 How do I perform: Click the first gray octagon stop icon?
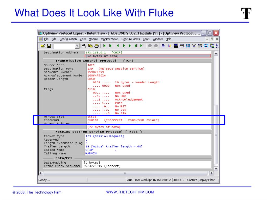click(x=150, y=46)
